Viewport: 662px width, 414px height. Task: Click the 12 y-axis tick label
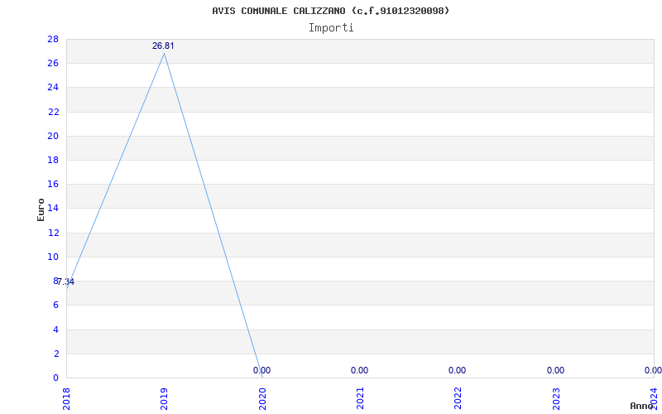click(53, 233)
